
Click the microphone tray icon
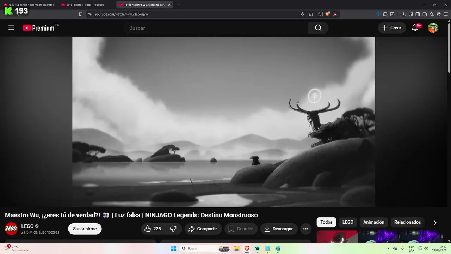click(403, 248)
